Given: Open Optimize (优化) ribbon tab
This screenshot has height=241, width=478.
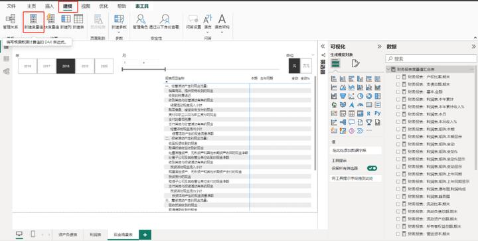Looking at the screenshot, I should pos(104,6).
